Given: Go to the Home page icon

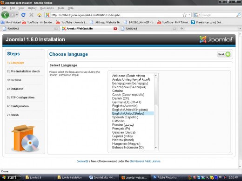Looking at the screenshot, I should (40, 15).
